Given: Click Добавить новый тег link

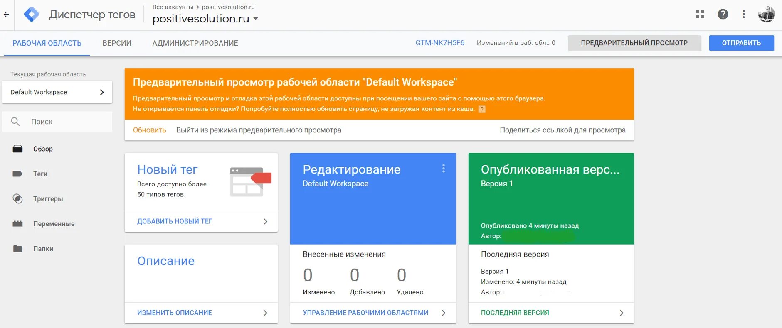Looking at the screenshot, I should [x=175, y=221].
